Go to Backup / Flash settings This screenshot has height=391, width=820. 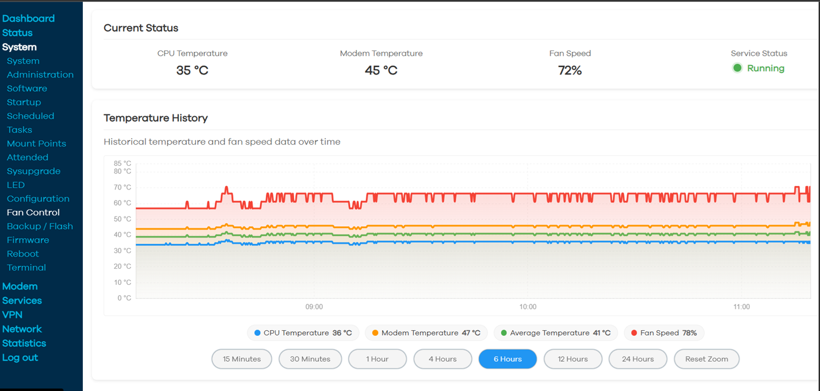point(40,226)
